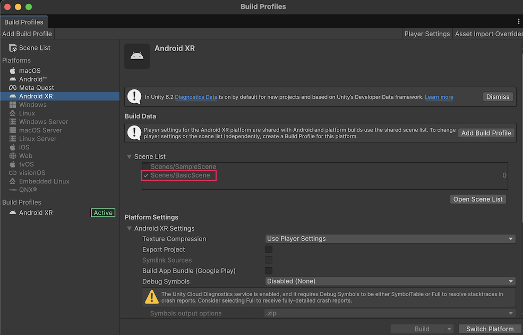Screen dimensions: 523x335
Task: Select the macOS platform icon
Action: point(13,71)
